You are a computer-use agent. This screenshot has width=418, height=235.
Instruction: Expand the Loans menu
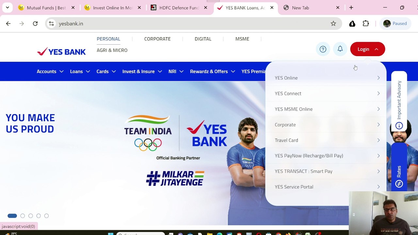80,71
